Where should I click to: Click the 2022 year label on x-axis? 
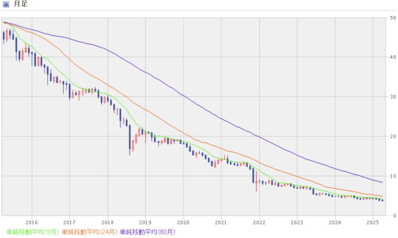[x=259, y=222]
